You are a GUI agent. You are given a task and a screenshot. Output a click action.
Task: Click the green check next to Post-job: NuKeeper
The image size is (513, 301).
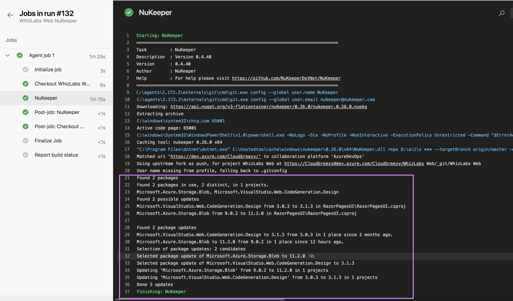point(26,112)
